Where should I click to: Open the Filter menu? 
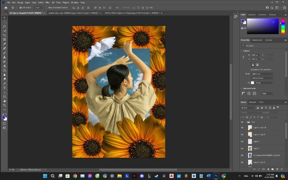(47, 2)
